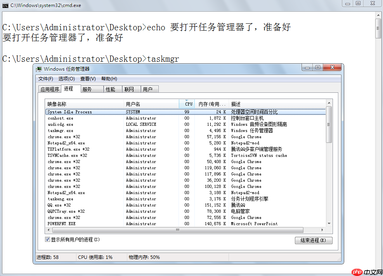Viewport: 383px width, 276px height.
Task: Click the cmd.exe title bar icon
Action: [x=5, y=5]
